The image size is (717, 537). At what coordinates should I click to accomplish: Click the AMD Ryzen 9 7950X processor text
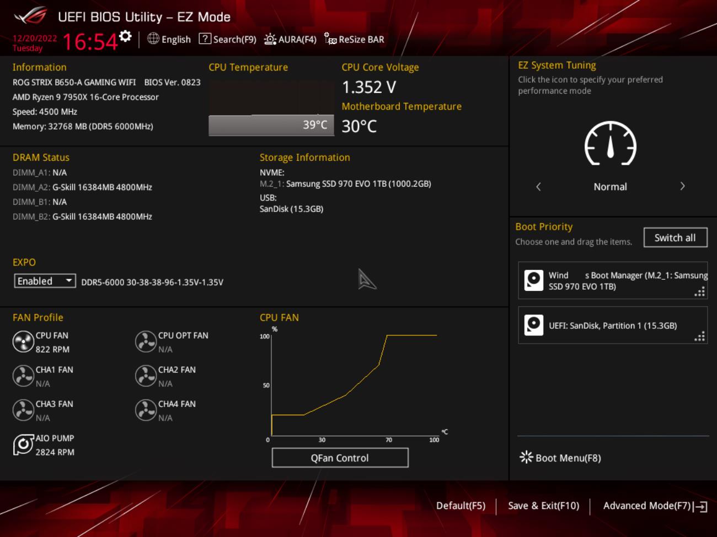click(x=85, y=97)
